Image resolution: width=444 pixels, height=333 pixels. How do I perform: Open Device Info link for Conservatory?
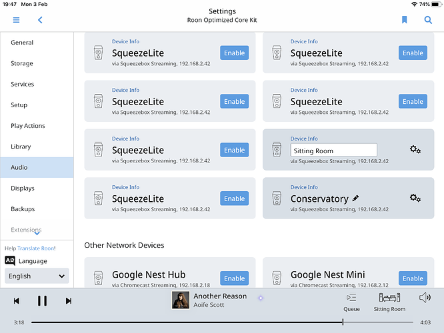(x=304, y=187)
